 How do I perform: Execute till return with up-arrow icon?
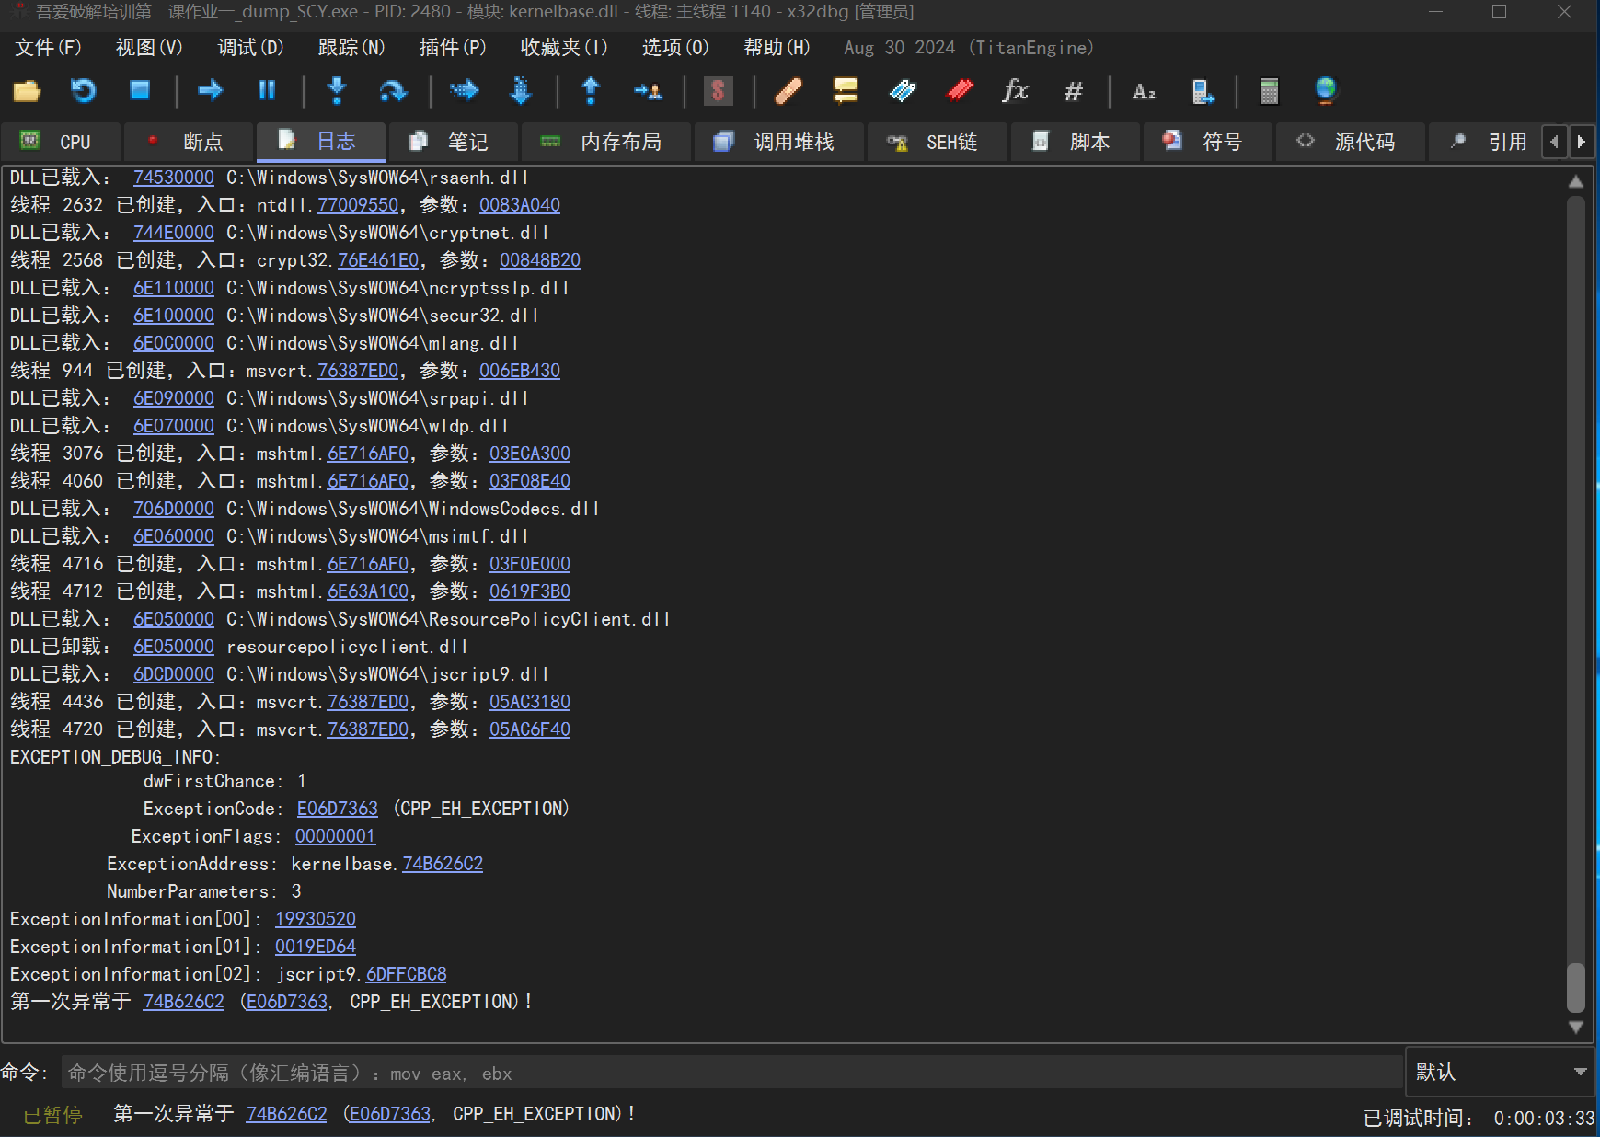point(591,90)
